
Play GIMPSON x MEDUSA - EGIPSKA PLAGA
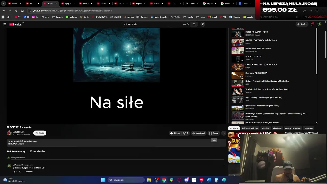[261, 65]
